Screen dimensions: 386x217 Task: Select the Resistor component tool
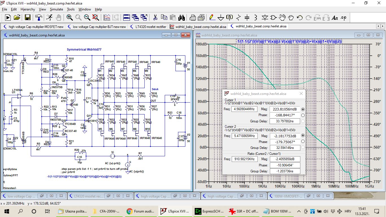tap(238, 18)
